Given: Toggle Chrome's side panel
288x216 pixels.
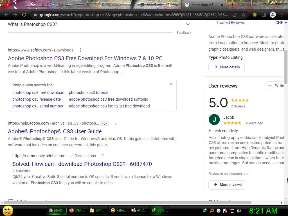Looking at the screenshot, I should (264, 15).
